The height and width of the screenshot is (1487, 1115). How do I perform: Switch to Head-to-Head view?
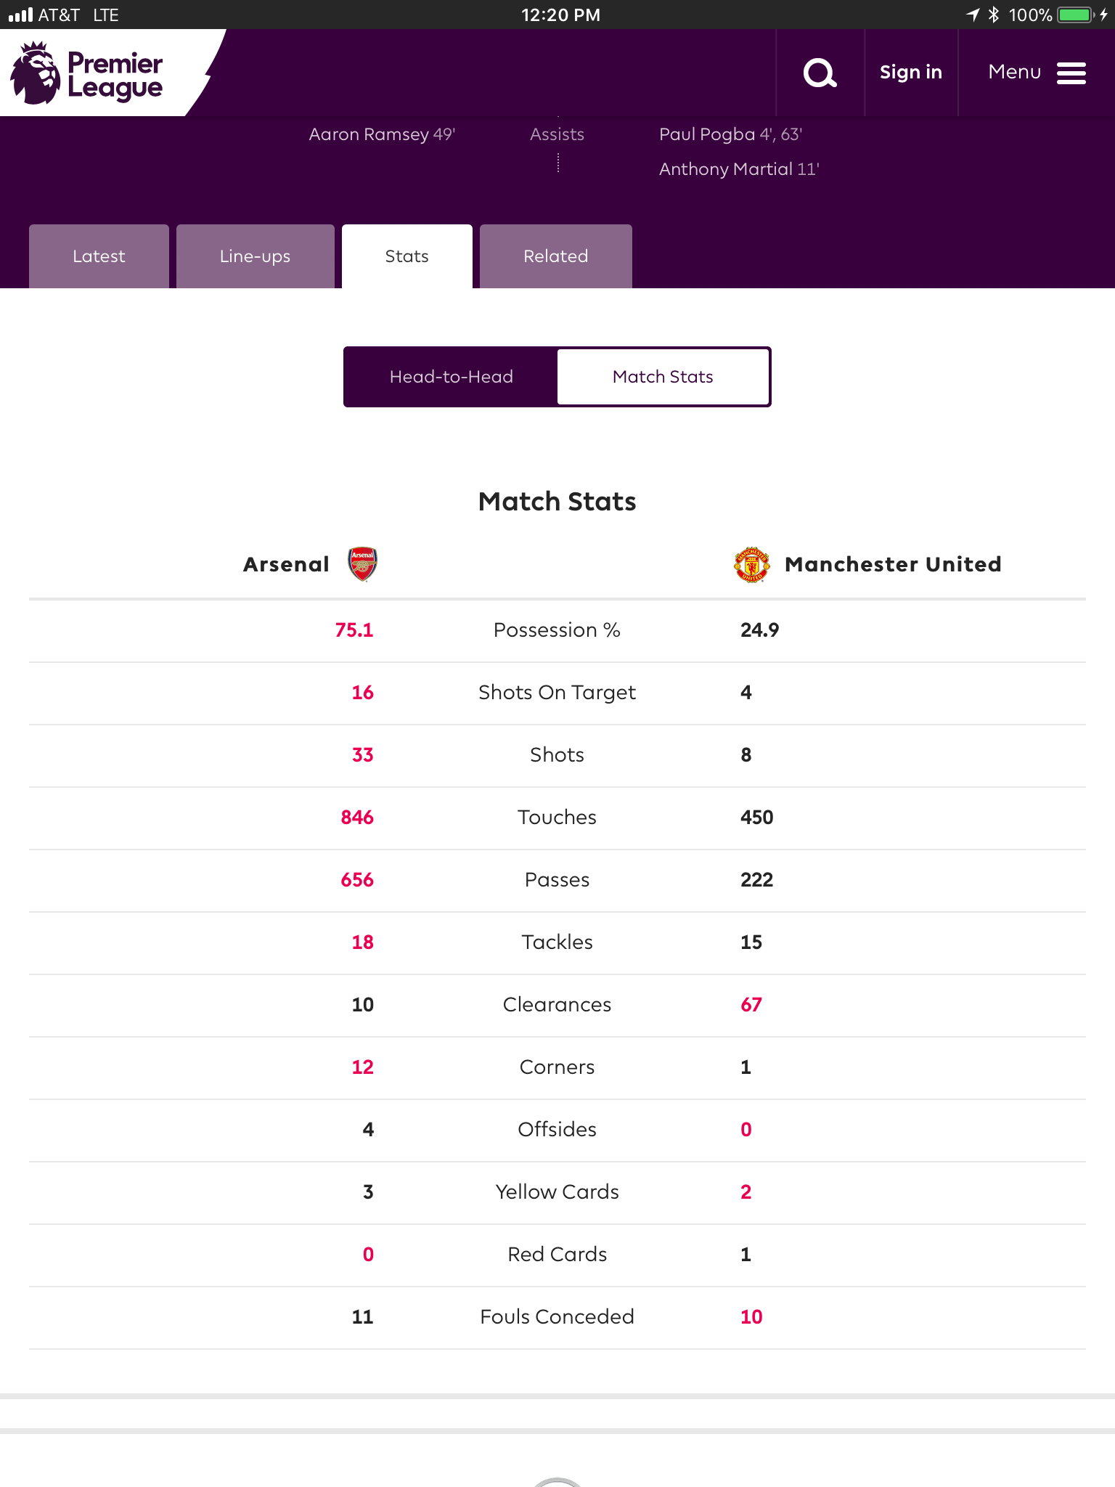[451, 377]
